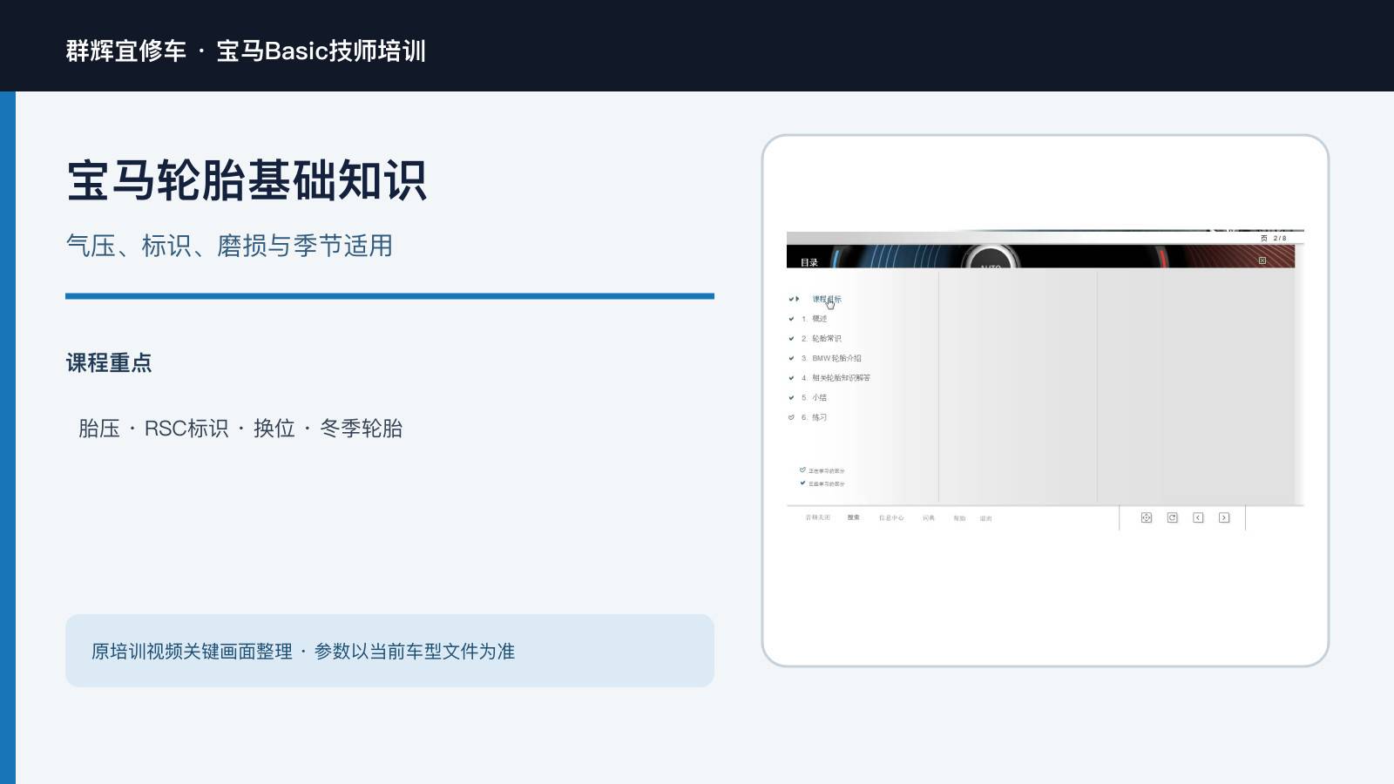Click 搜索 in the bottom menu
The image size is (1394, 784).
tap(854, 517)
